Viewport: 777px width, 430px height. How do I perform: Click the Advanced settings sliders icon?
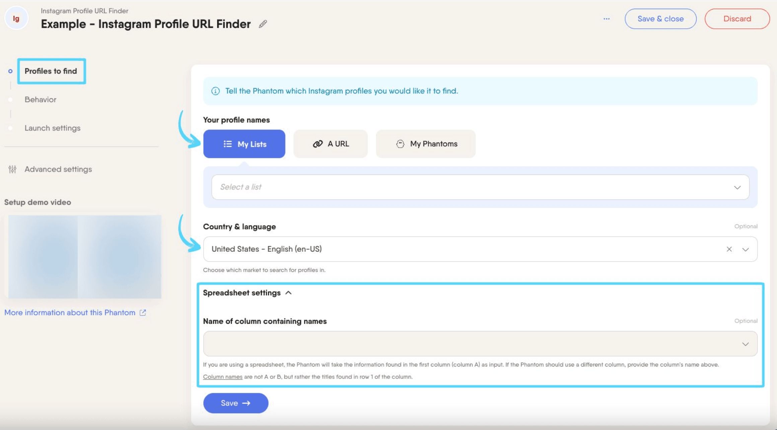(x=12, y=169)
